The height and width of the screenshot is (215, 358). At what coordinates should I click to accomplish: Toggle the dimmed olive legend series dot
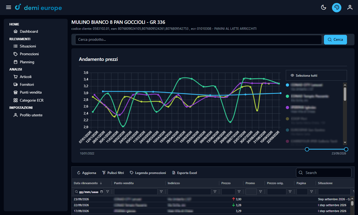click(x=287, y=119)
